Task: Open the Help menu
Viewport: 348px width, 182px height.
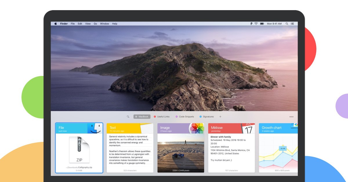Action: [115, 24]
